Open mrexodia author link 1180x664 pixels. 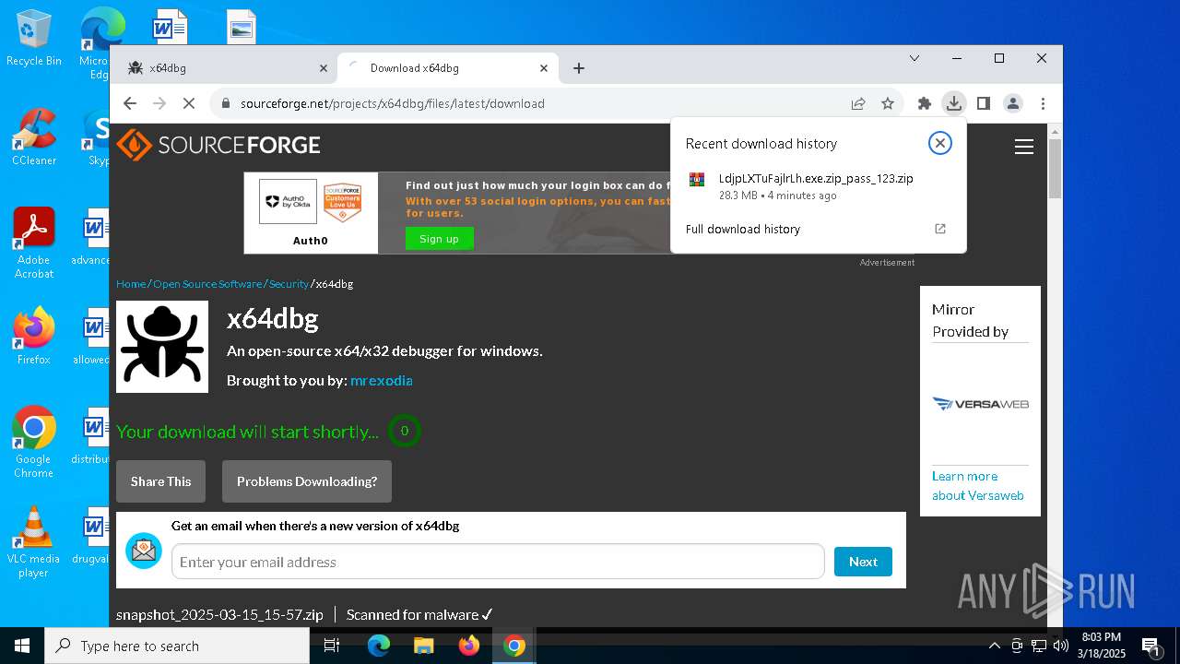[381, 381]
